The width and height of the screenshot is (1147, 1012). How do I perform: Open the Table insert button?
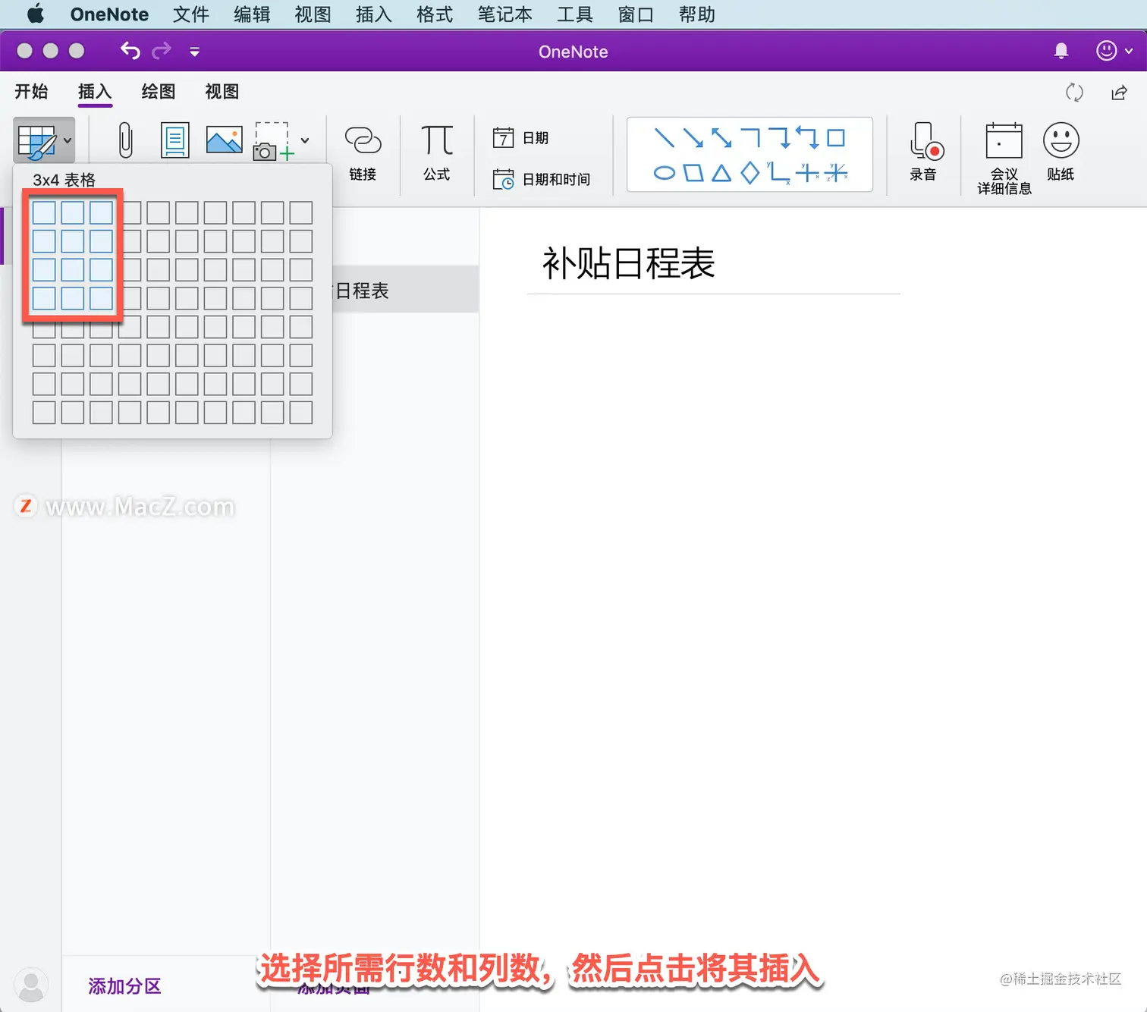[x=44, y=141]
